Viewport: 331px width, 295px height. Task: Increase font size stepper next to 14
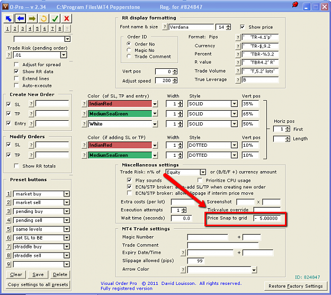[228, 25]
